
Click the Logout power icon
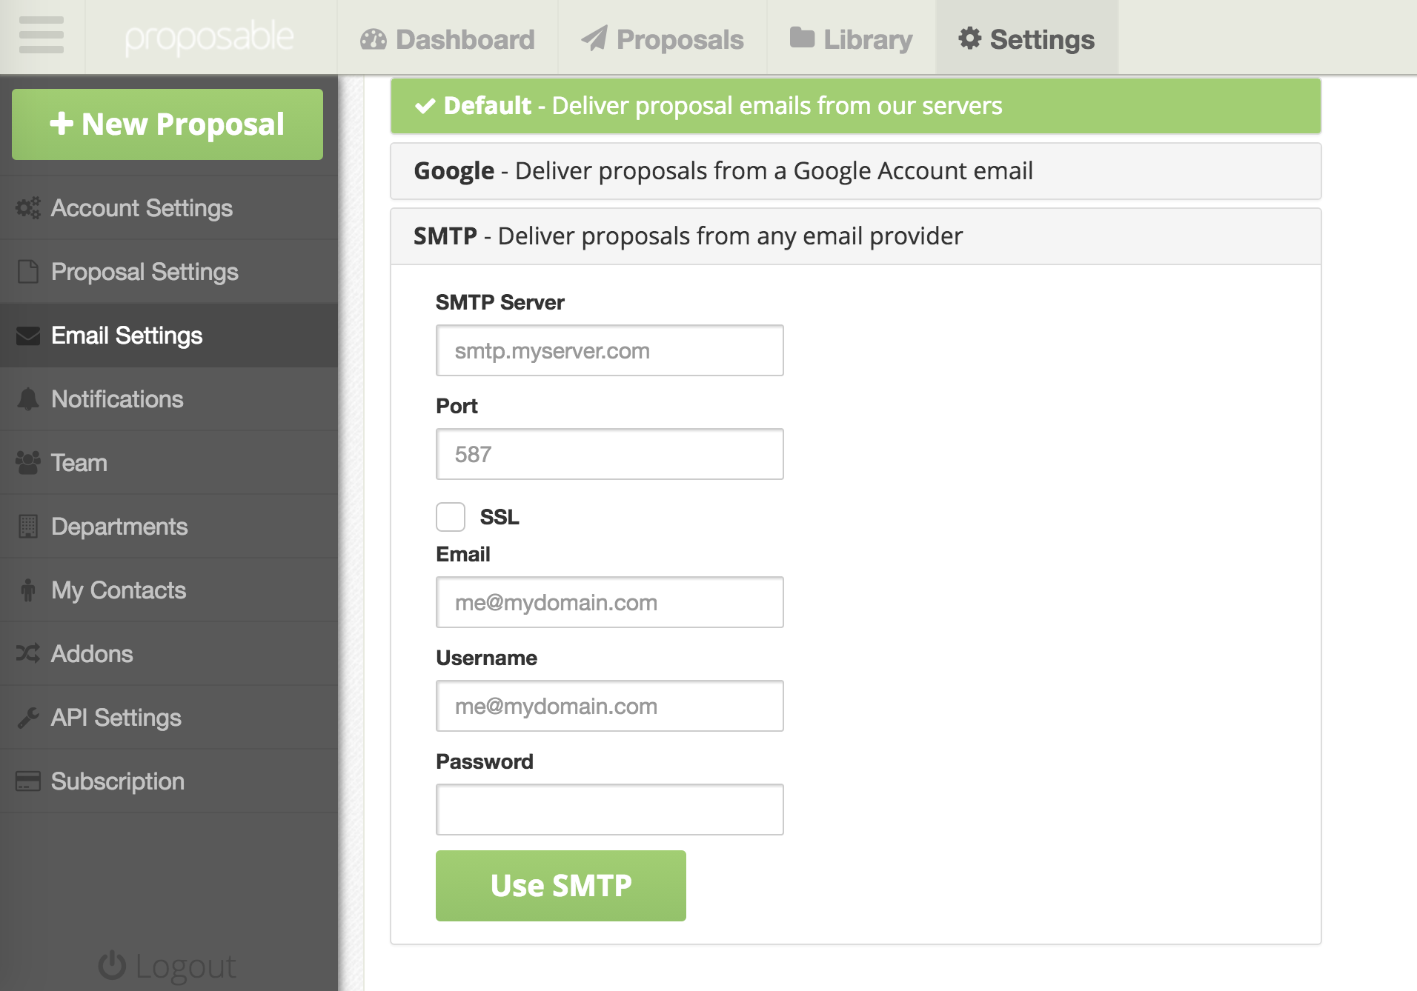(112, 964)
